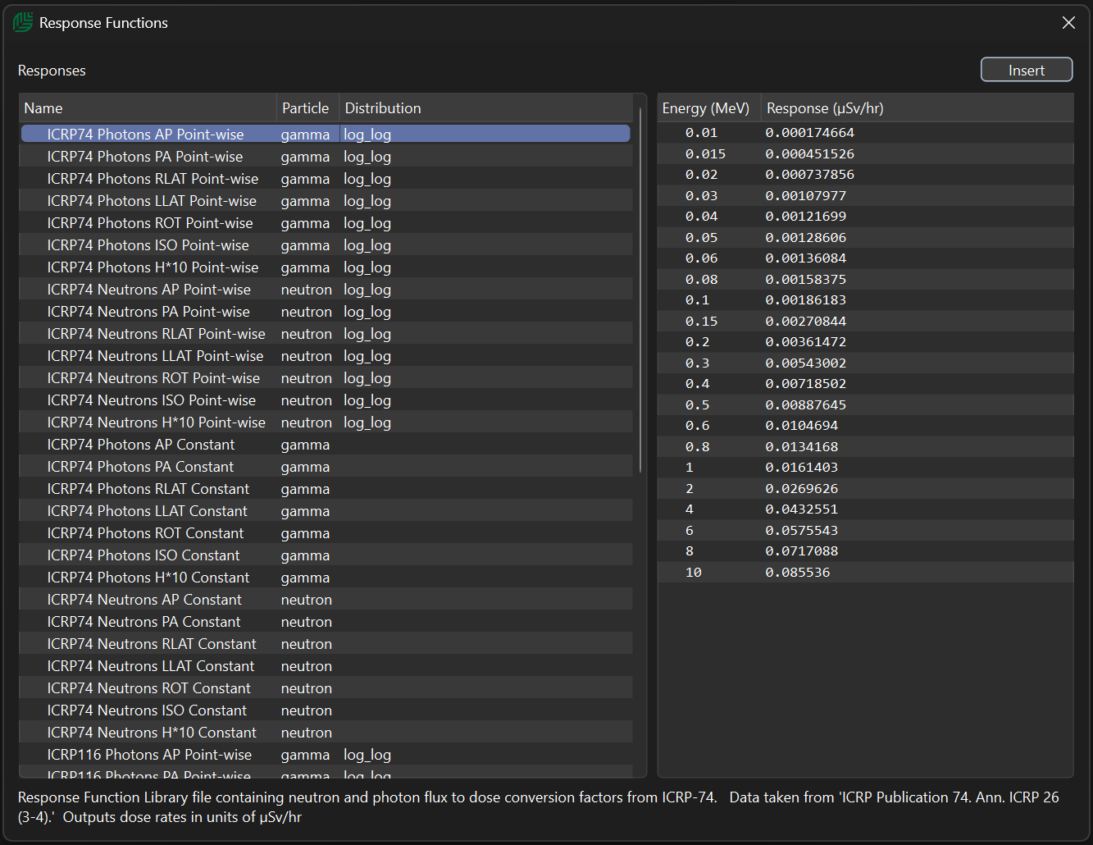Image resolution: width=1093 pixels, height=845 pixels.
Task: Close the Response Functions dialog
Action: pos(1068,23)
